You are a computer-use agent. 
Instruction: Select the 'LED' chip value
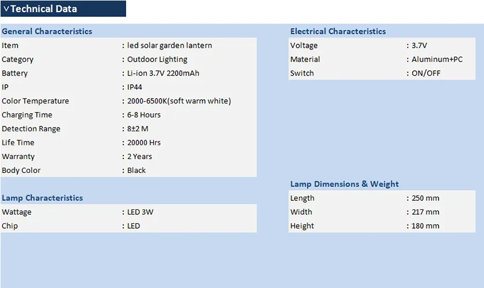click(x=134, y=226)
